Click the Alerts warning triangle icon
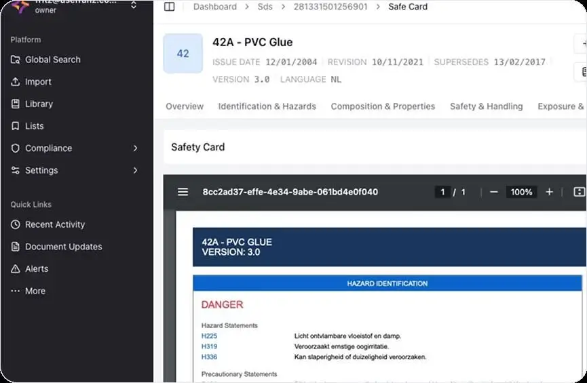The height and width of the screenshot is (383, 587). point(16,269)
